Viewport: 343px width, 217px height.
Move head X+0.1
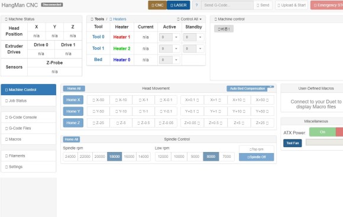point(192,100)
